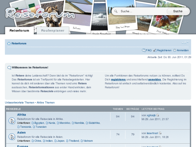The width and height of the screenshot is (196, 147).
Task: Open the China subforum link
Action: (x=38, y=141)
